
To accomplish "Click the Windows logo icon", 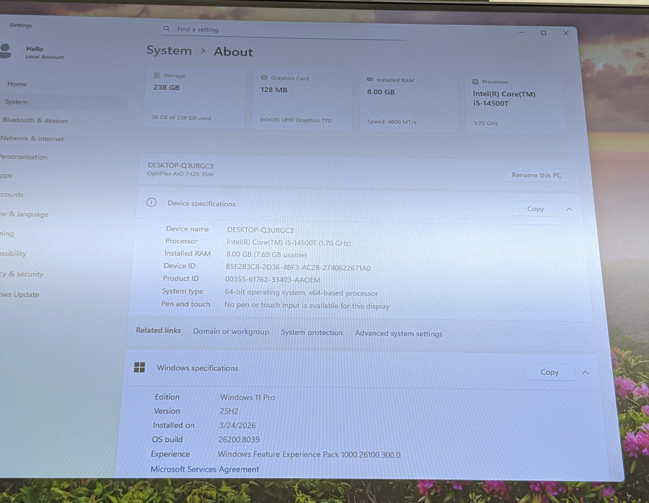I will (139, 367).
